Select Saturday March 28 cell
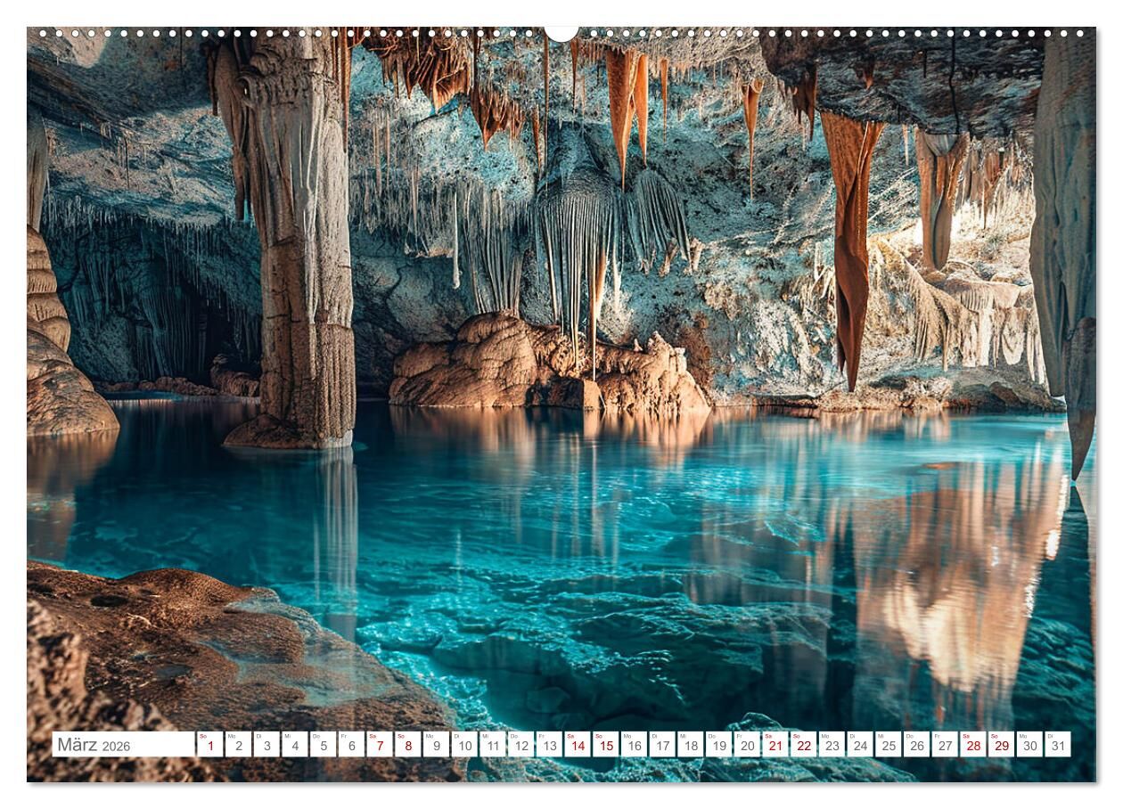This screenshot has height=809, width=1123. coord(972,745)
